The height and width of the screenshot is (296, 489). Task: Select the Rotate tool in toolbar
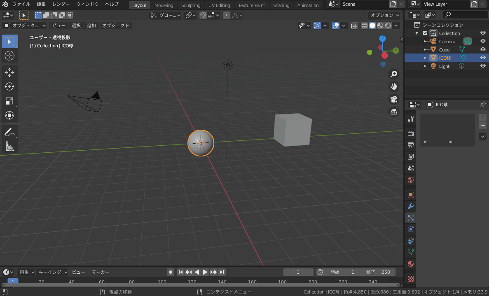tap(9, 86)
